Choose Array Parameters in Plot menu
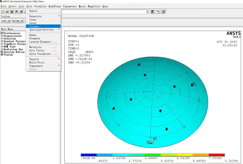Screen dimensions: 243x164 pyautogui.click(x=43, y=54)
